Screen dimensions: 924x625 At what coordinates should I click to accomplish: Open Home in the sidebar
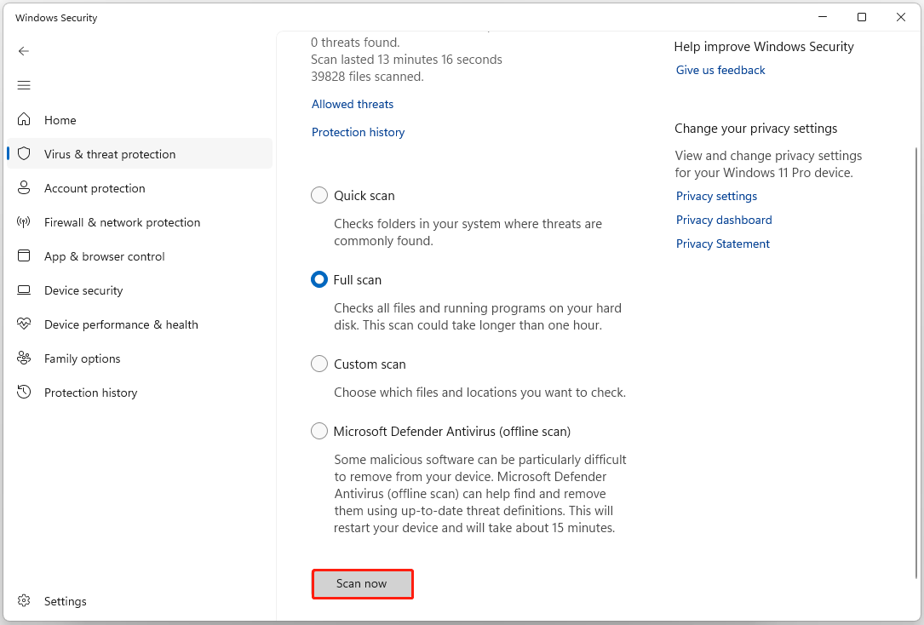tap(140, 120)
